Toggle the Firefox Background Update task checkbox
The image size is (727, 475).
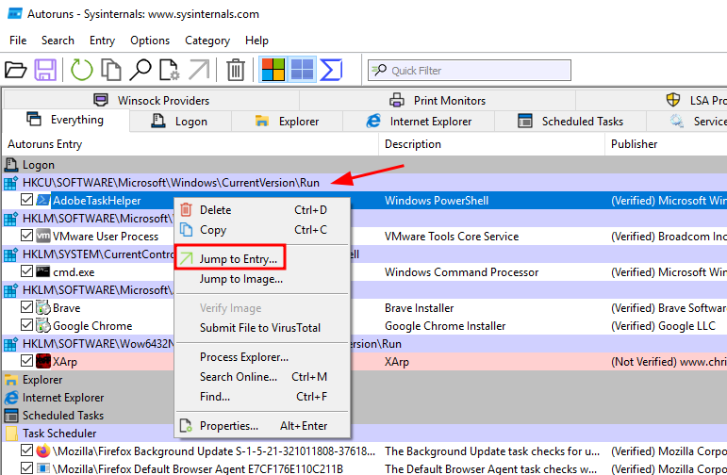(x=27, y=450)
